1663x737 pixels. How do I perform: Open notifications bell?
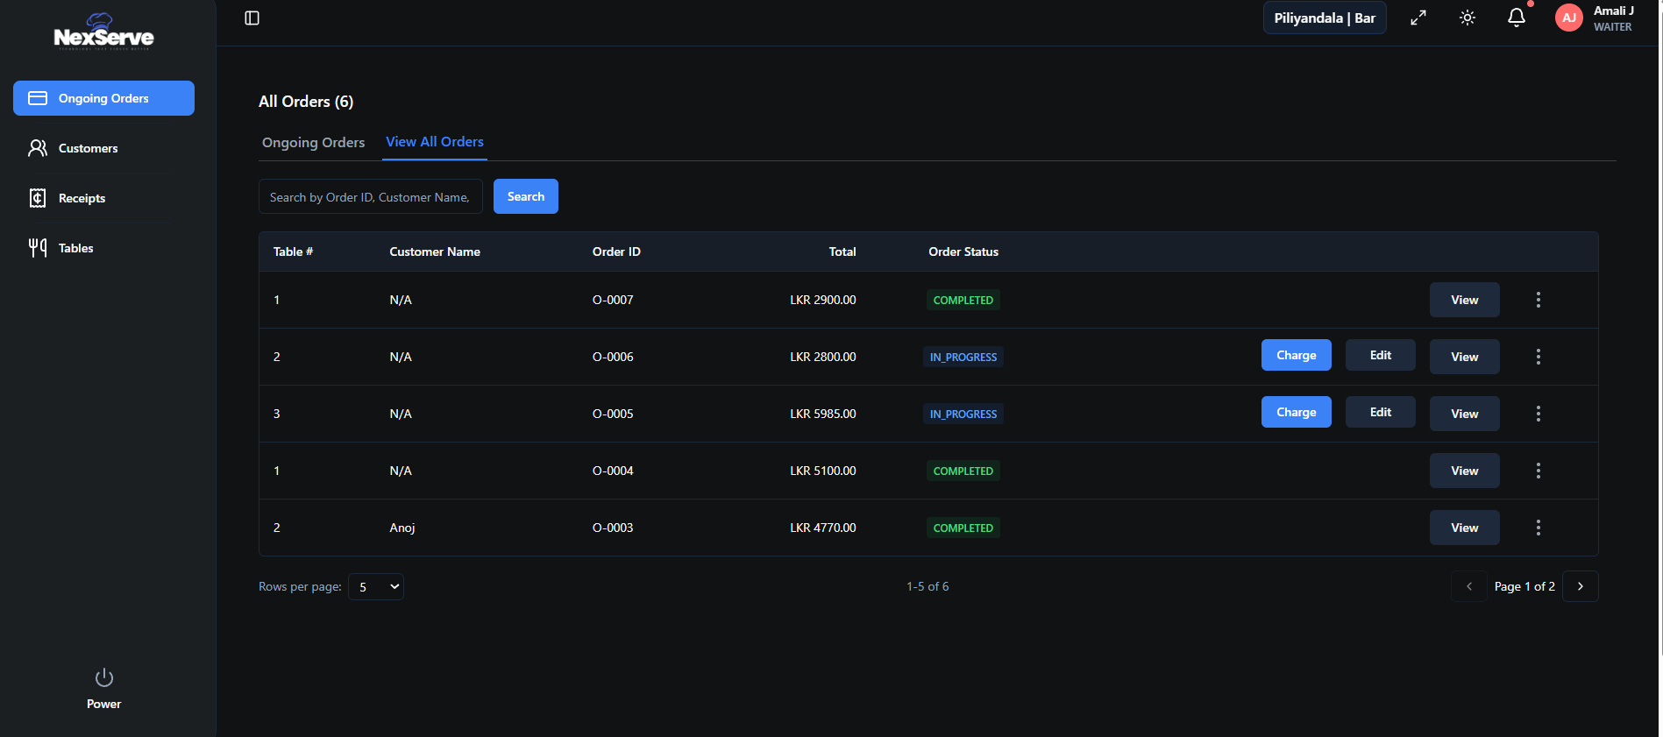pos(1516,18)
